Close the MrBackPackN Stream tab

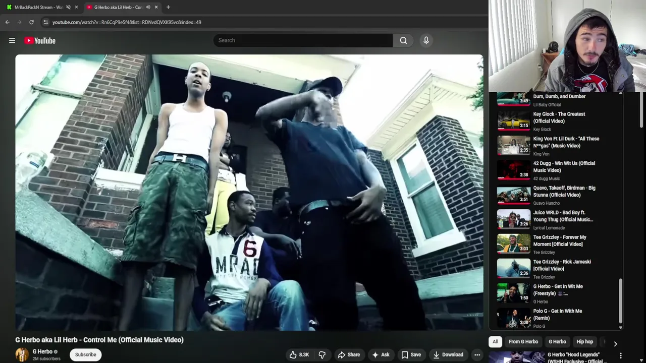point(76,7)
